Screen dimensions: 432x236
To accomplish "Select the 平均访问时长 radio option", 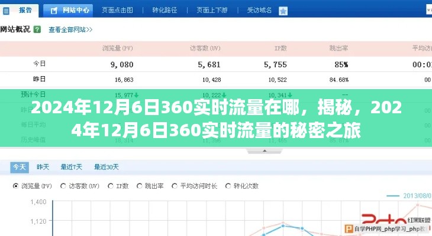I will click(175, 185).
